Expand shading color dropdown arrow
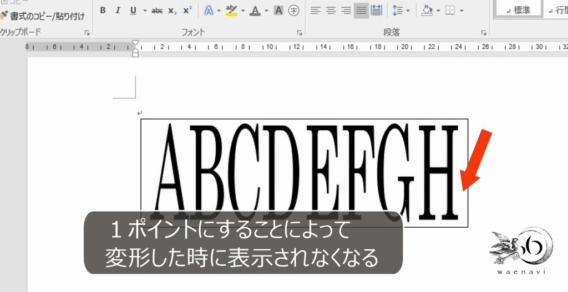The height and width of the screenshot is (292, 568). 438,11
